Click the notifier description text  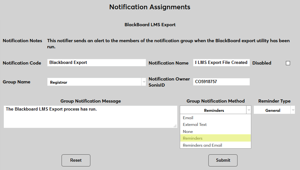coord(168,44)
